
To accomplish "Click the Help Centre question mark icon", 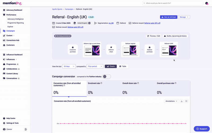I will [x=4, y=118].
